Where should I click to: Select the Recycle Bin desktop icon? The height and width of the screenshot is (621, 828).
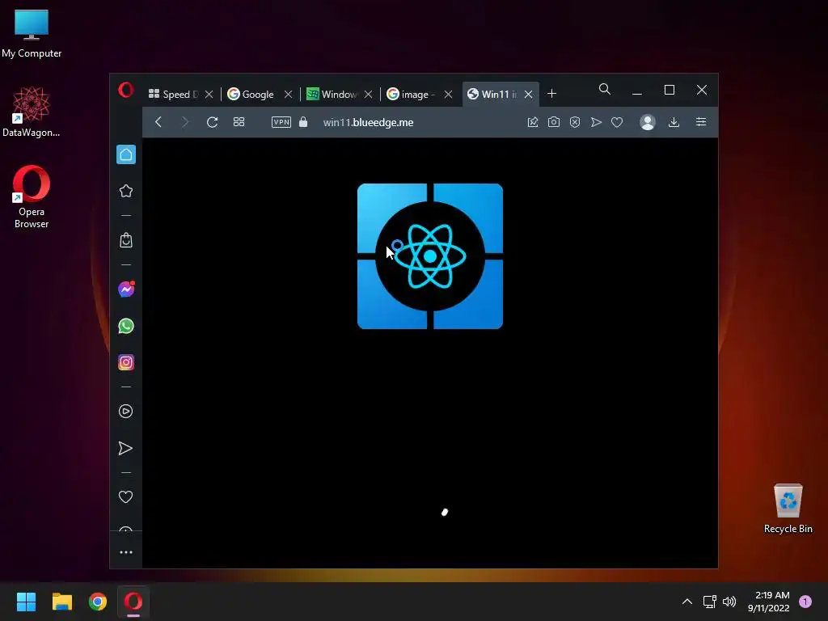coord(788,509)
